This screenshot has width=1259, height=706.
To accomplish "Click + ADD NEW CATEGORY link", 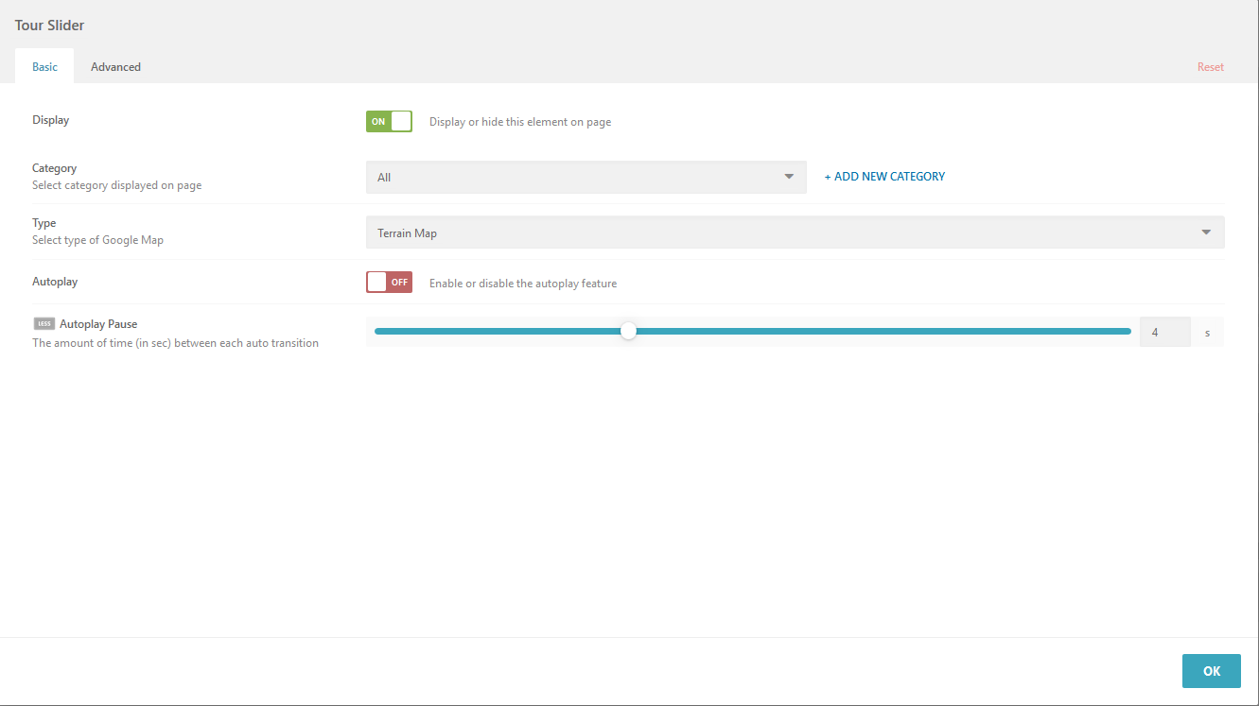I will tap(884, 177).
